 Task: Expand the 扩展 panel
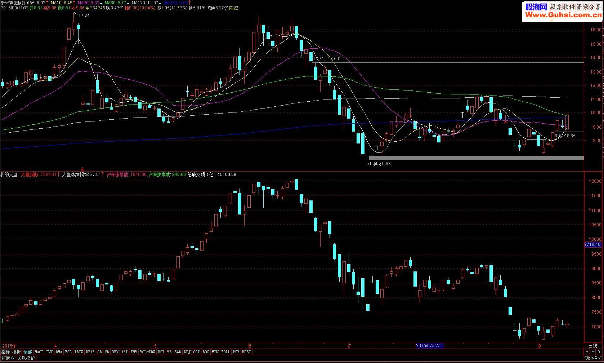(8, 358)
